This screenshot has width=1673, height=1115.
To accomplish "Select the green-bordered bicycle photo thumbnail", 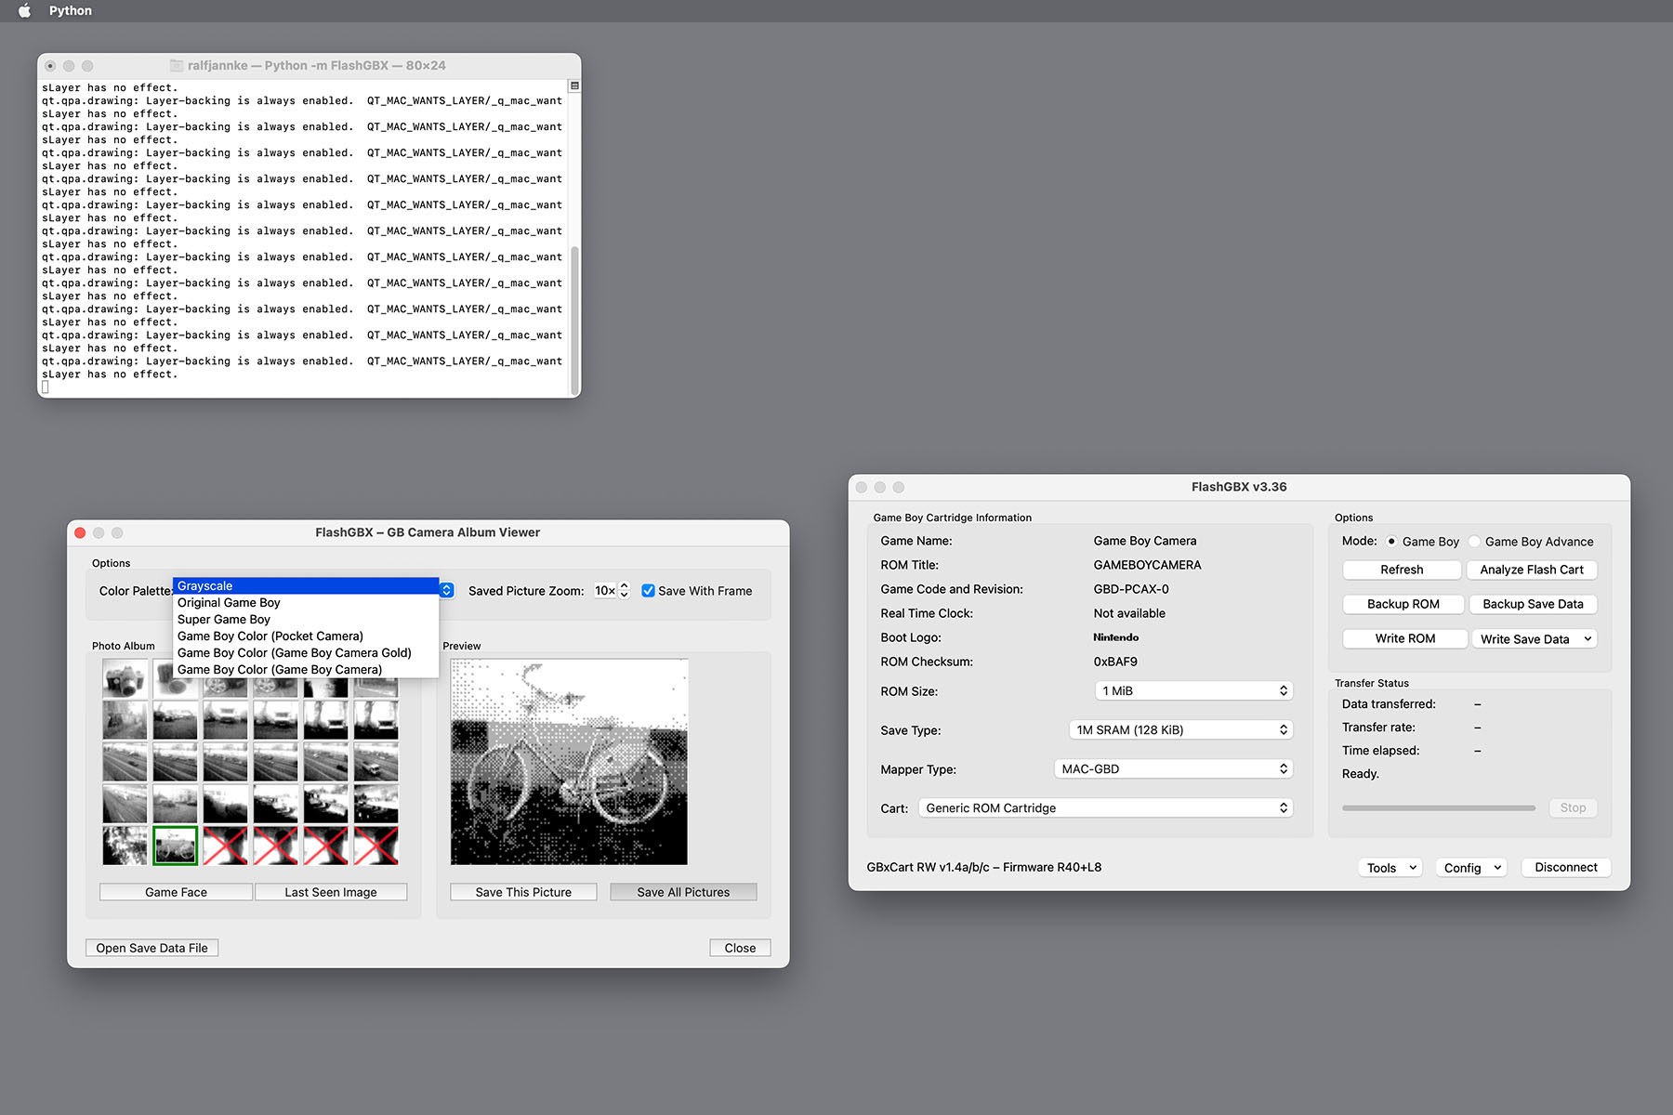I will pos(175,846).
